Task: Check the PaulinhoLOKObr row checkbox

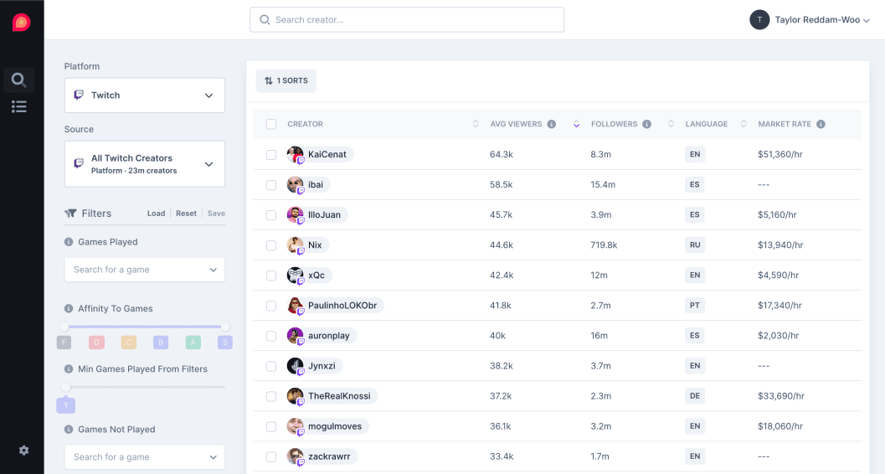Action: click(x=271, y=306)
